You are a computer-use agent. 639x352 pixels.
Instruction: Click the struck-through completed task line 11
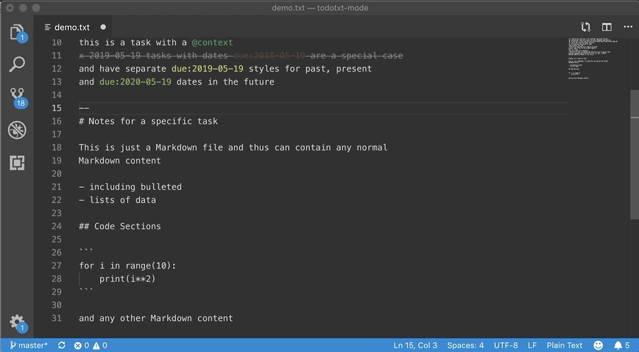[x=241, y=55]
